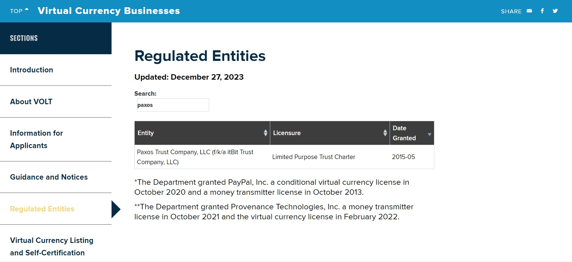This screenshot has height=262, width=572.
Task: Open Information for Applicants section
Action: pyautogui.click(x=36, y=139)
